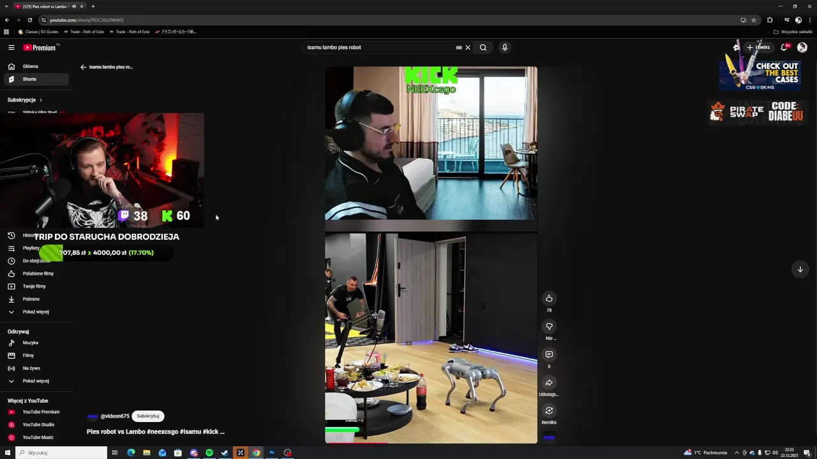The height and width of the screenshot is (459, 817).
Task: Open Filmy under Odkrywaj
Action: point(36,356)
